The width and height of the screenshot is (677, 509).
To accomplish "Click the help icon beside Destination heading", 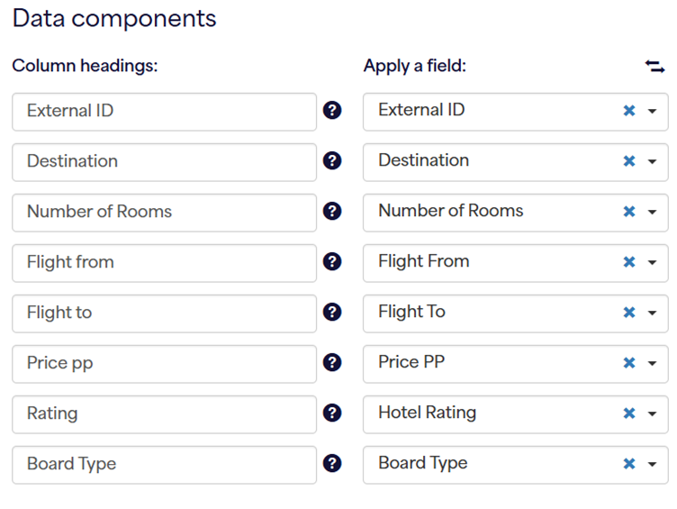I will tap(332, 161).
